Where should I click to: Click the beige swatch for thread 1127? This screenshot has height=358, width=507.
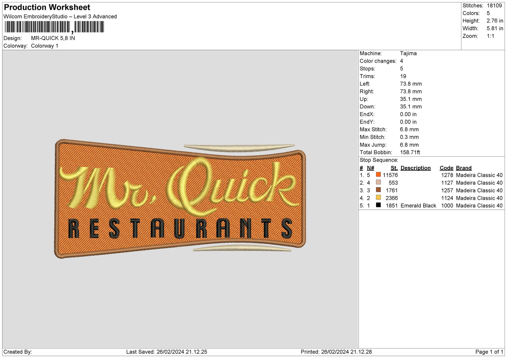coord(378,182)
